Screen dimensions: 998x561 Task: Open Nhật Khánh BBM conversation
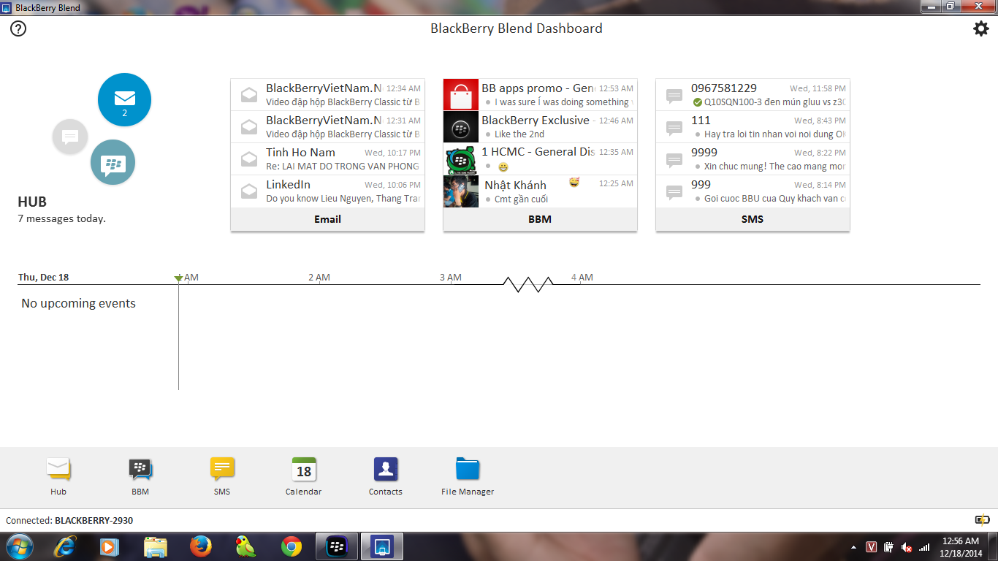[540, 191]
